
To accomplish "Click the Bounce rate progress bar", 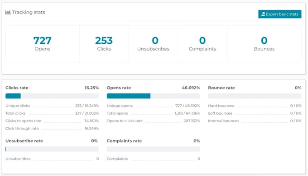I will (255, 96).
